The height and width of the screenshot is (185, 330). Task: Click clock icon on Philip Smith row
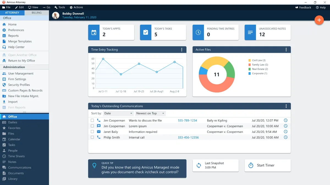(285, 137)
